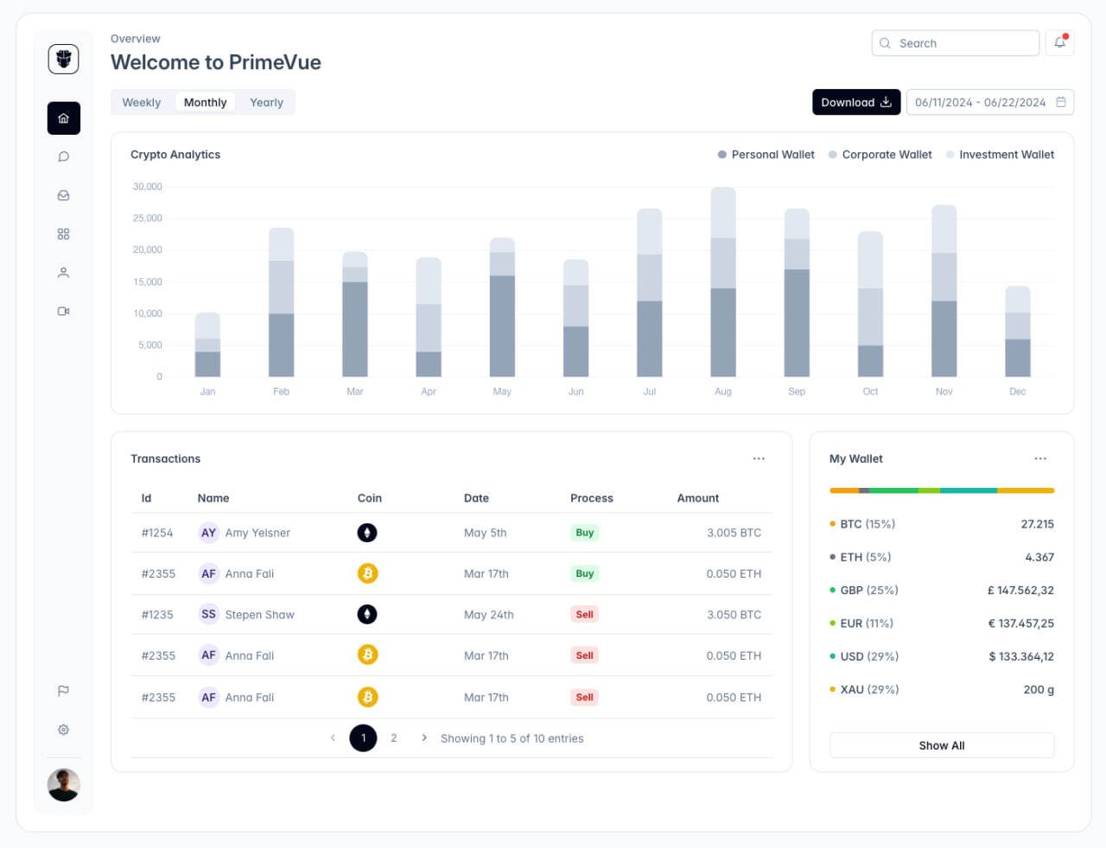Click the Ethereum coin icon for Amy Yelsner
This screenshot has width=1106, height=848.
point(367,533)
